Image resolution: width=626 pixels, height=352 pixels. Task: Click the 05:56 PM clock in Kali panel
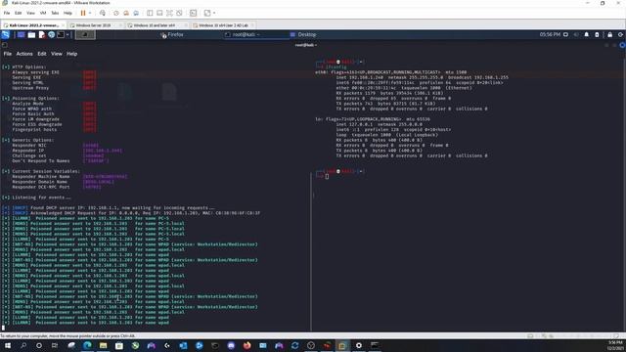point(550,35)
